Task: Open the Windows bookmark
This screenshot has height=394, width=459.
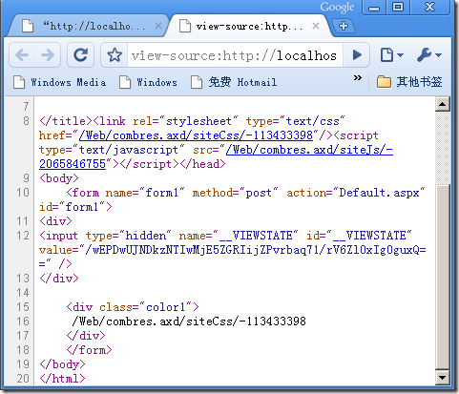Action: click(x=148, y=82)
